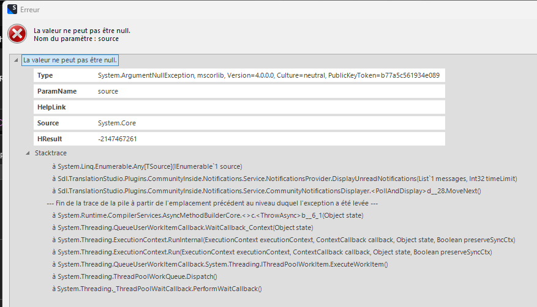
Task: Click the Source value System.Core
Action: 117,123
